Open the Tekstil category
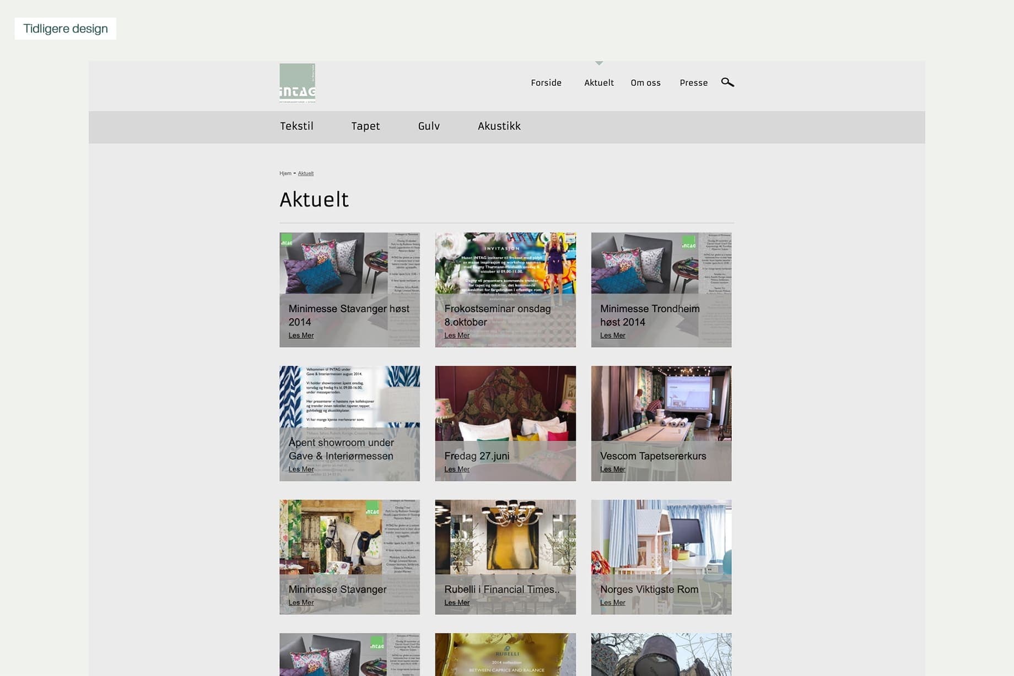 296,126
